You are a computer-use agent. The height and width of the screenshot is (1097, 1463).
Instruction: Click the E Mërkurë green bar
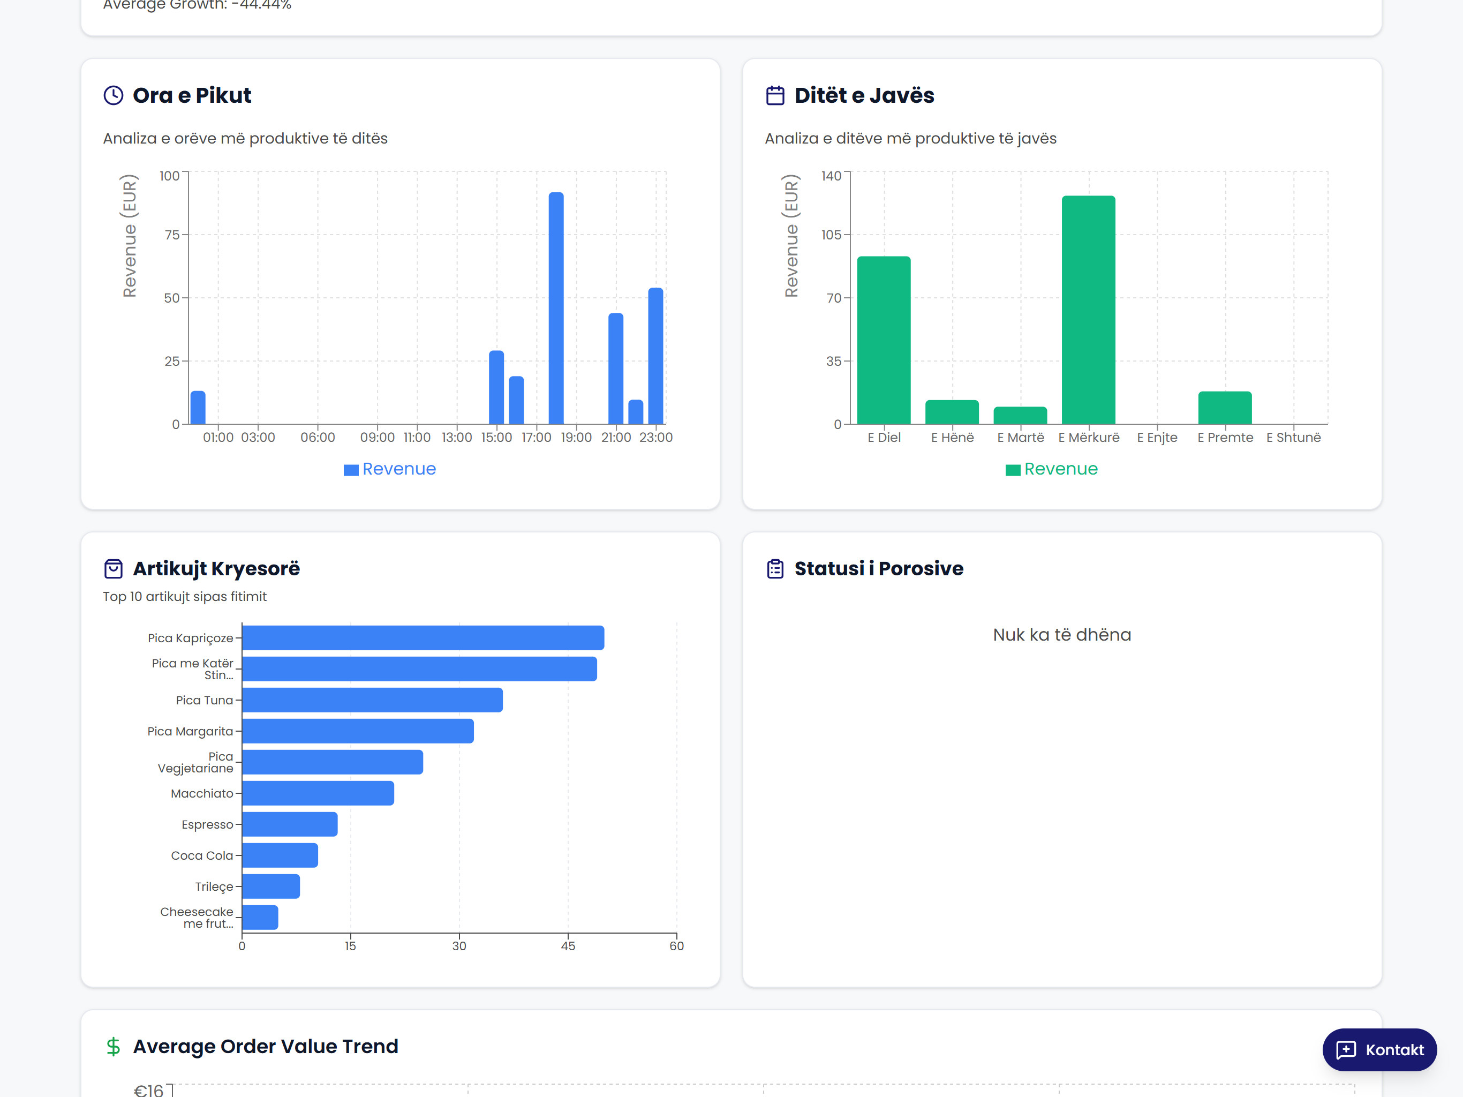tap(1088, 310)
